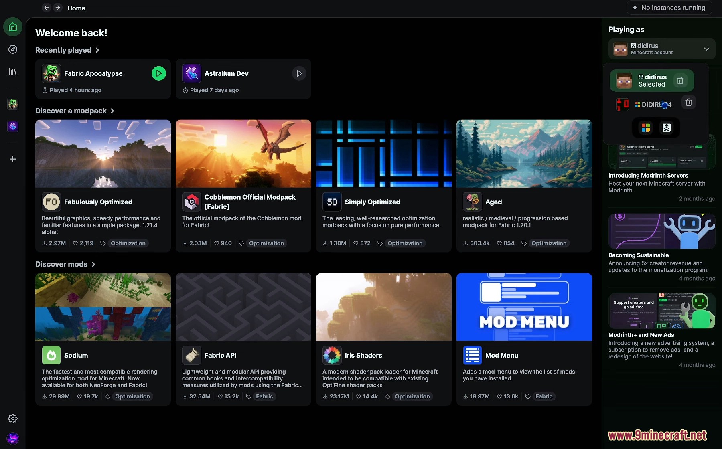This screenshot has height=449, width=722.
Task: Play the Astralium Dev instance
Action: 299,73
